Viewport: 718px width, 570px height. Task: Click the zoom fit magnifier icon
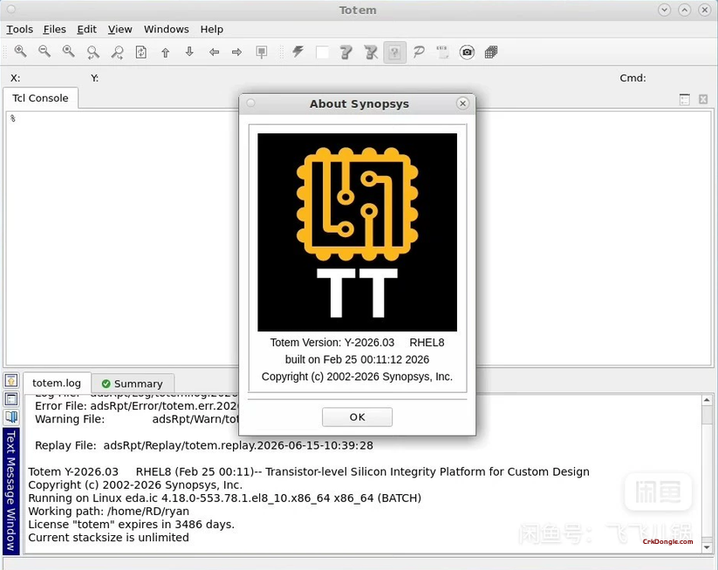pyautogui.click(x=69, y=51)
